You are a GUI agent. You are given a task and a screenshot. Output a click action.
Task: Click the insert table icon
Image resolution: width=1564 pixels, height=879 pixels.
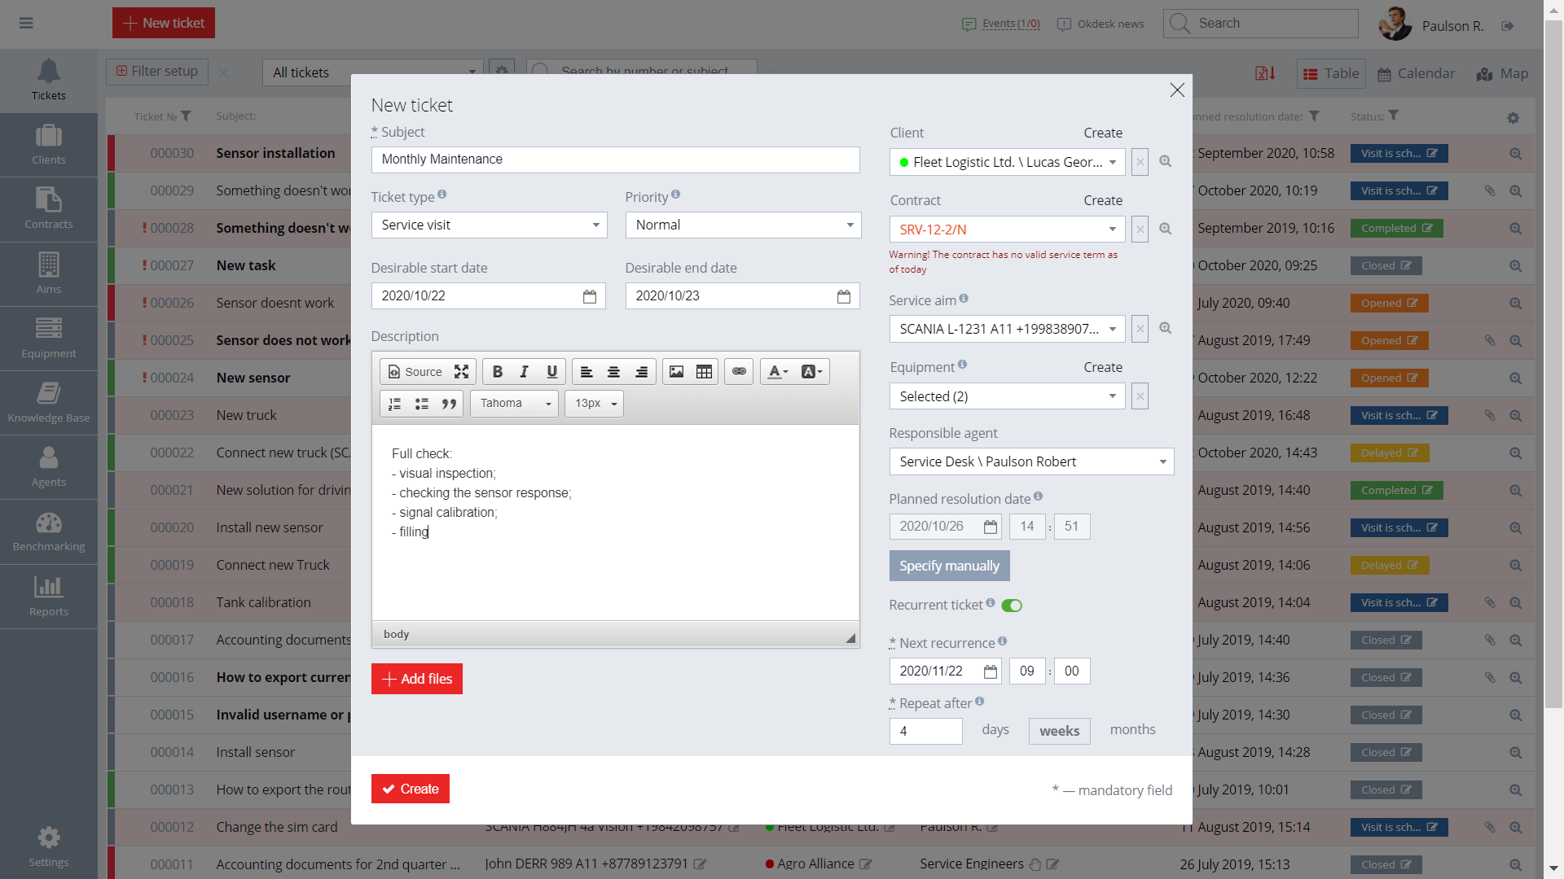click(704, 372)
